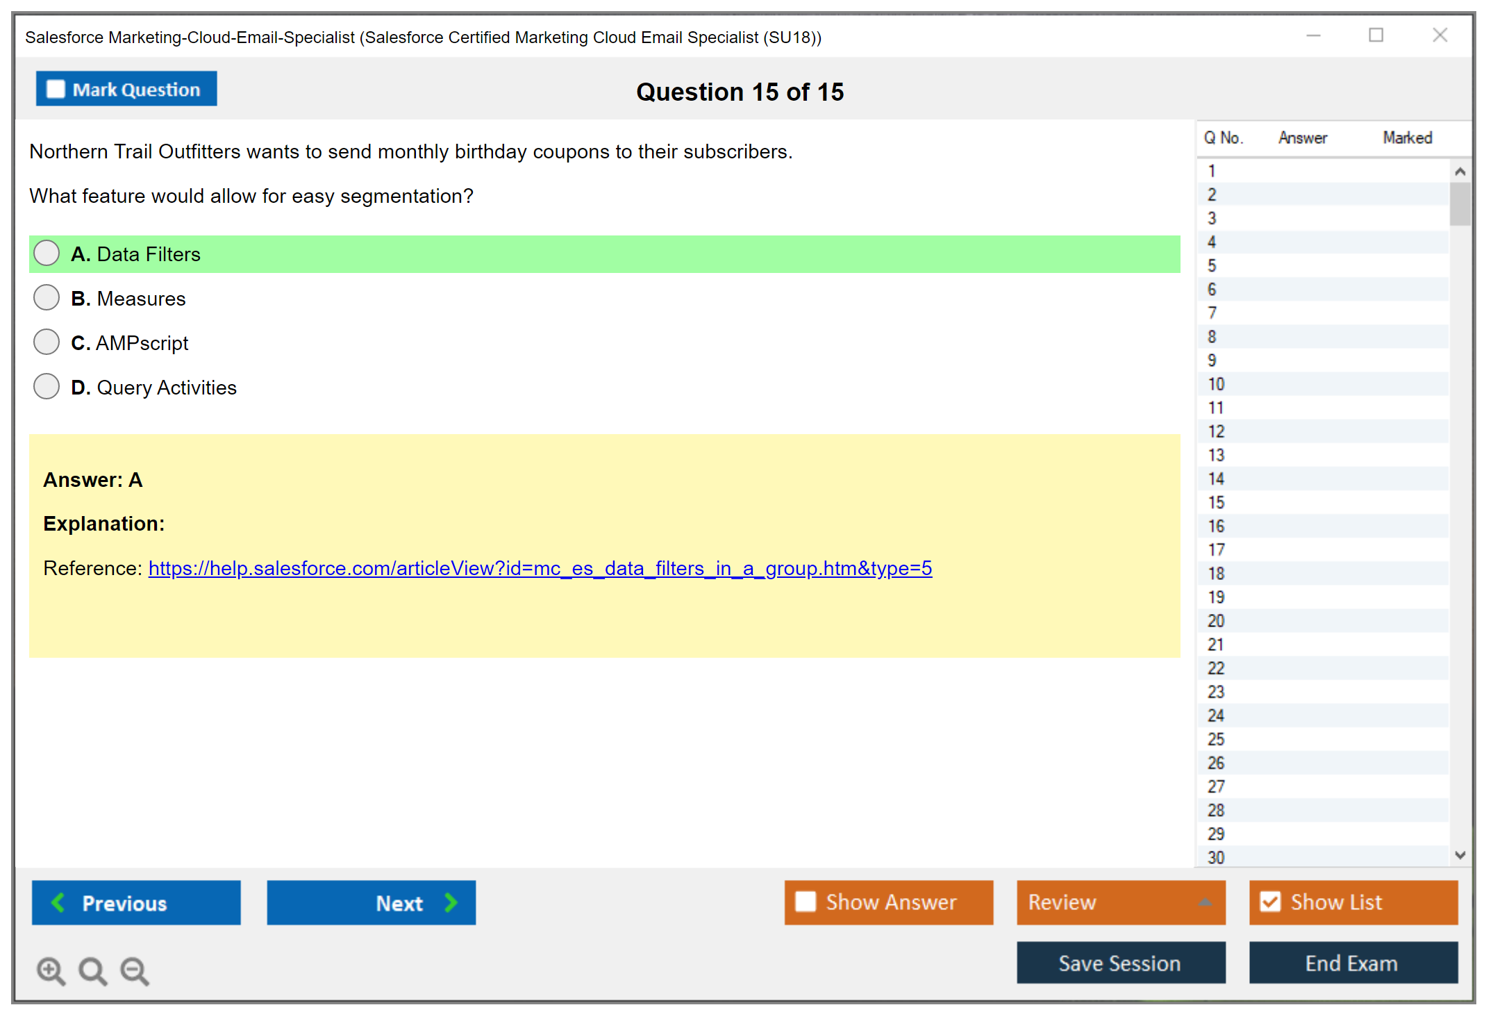Image resolution: width=1493 pixels, height=1021 pixels.
Task: Select question 15 in the list
Action: coord(1216,502)
